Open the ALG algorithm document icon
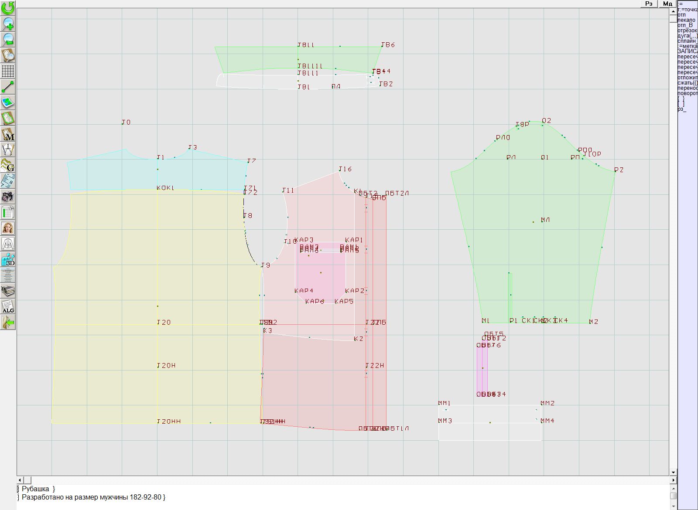698x510 pixels. pos(8,307)
